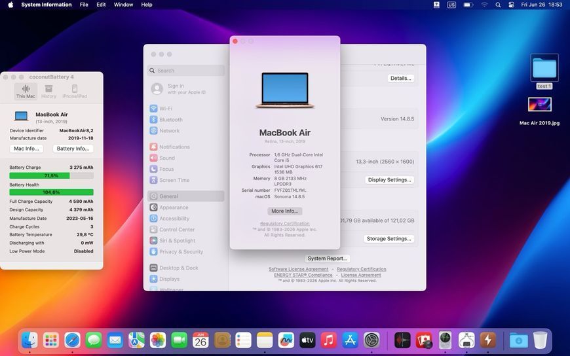
Task: Open ENERGY STAR Compliance link
Action: (303, 275)
